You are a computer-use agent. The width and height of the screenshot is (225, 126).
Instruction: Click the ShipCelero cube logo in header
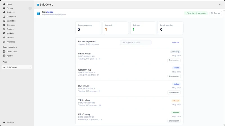38,13
